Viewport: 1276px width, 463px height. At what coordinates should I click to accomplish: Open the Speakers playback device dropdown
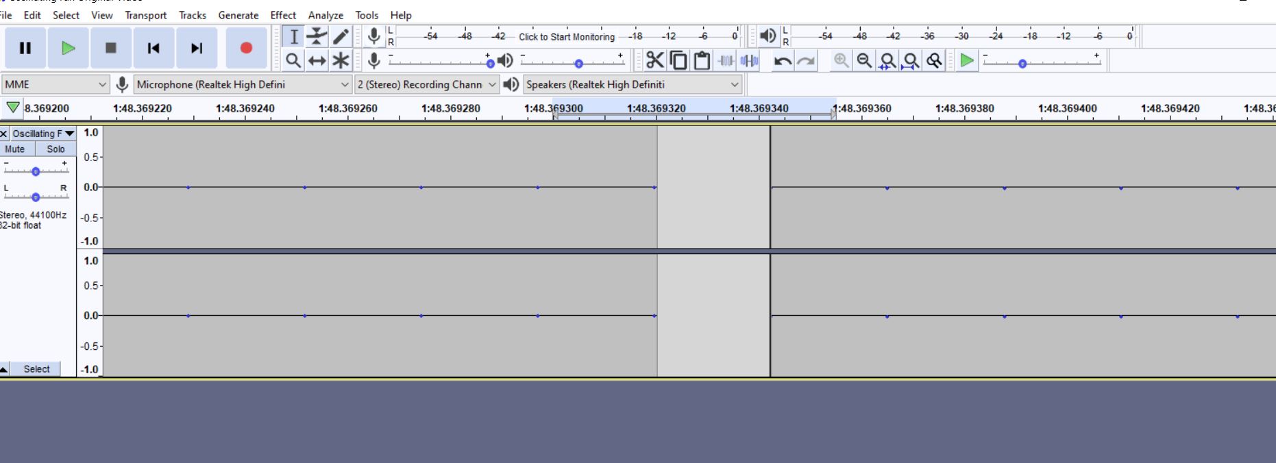(633, 84)
